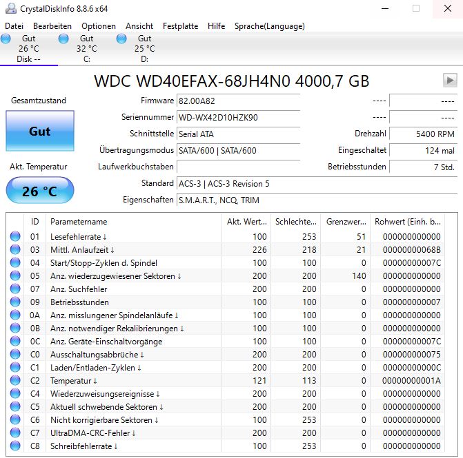The width and height of the screenshot is (463, 458).
Task: Click the Firmware field 82.00A82
Action: 238,101
